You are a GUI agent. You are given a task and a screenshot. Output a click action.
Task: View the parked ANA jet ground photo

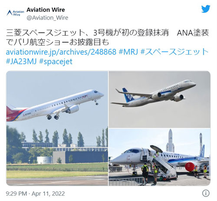click(x=160, y=157)
